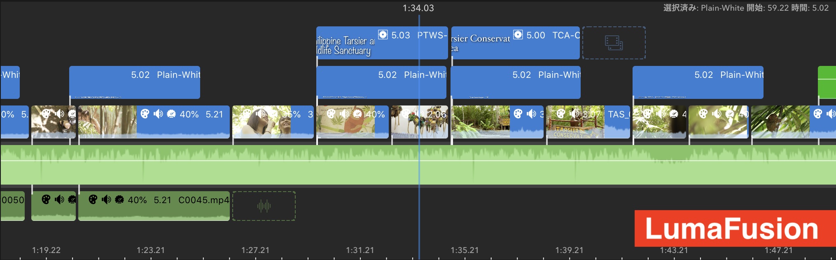Select the Plain-White clip beneath the PTWS- title

coord(381,82)
